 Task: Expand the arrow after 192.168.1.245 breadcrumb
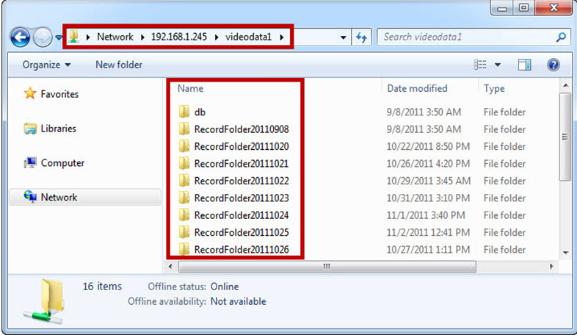(217, 37)
